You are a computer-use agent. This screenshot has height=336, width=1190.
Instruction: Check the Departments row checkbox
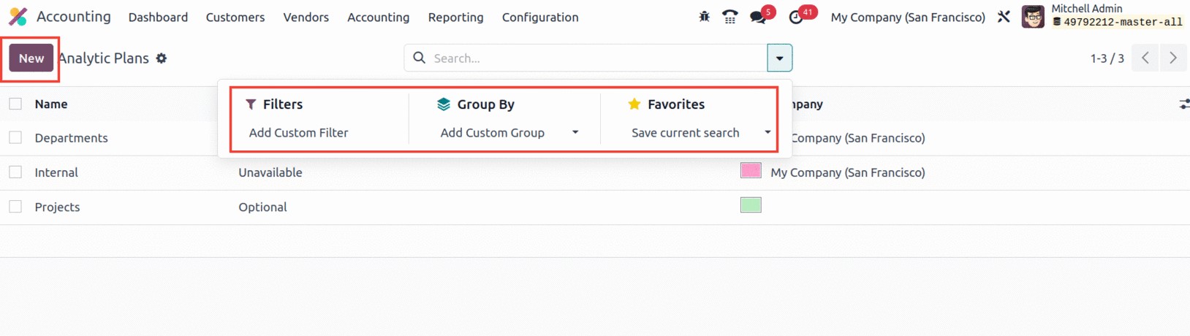(15, 137)
